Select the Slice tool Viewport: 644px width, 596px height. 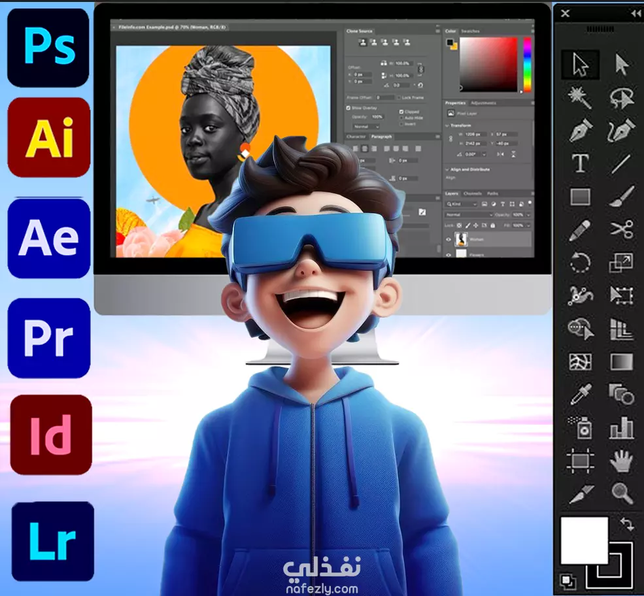point(582,493)
